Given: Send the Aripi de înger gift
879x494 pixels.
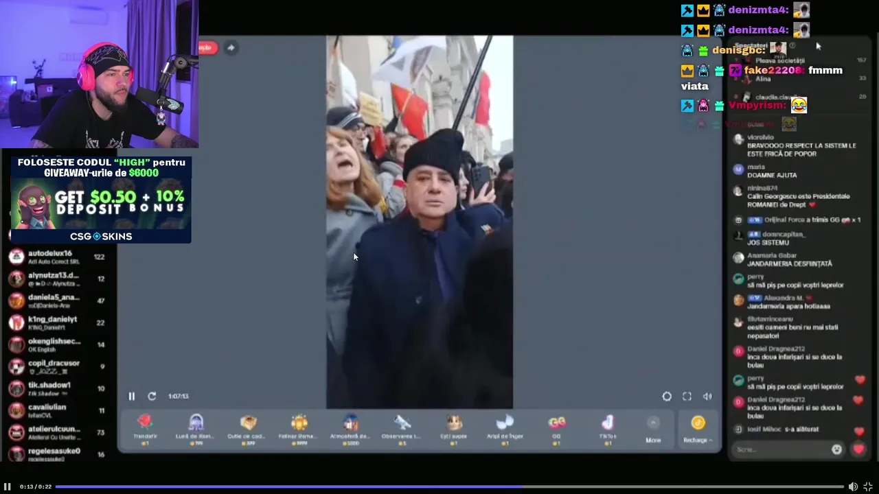Looking at the screenshot, I should point(505,430).
